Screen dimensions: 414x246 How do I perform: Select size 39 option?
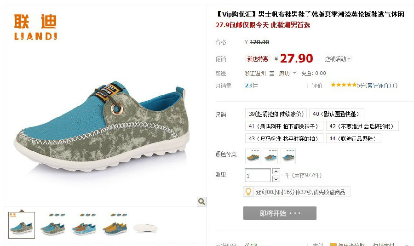[276, 114]
